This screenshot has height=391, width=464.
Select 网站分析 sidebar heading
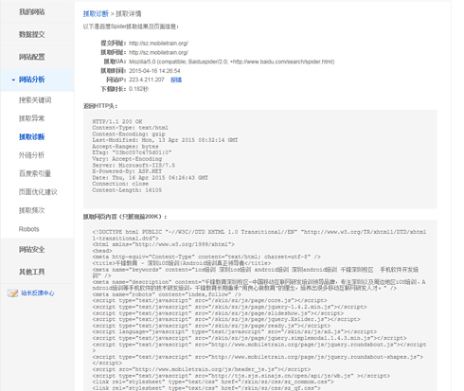point(31,80)
